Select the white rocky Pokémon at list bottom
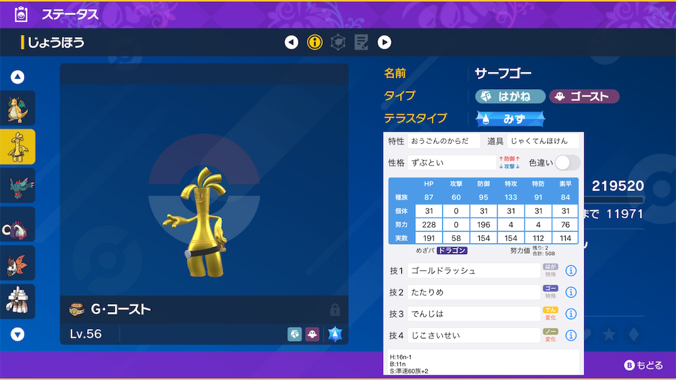The image size is (676, 380). [18, 301]
